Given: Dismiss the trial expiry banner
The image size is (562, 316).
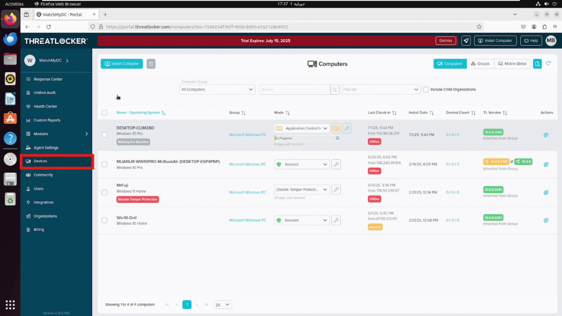Looking at the screenshot, I should [446, 41].
